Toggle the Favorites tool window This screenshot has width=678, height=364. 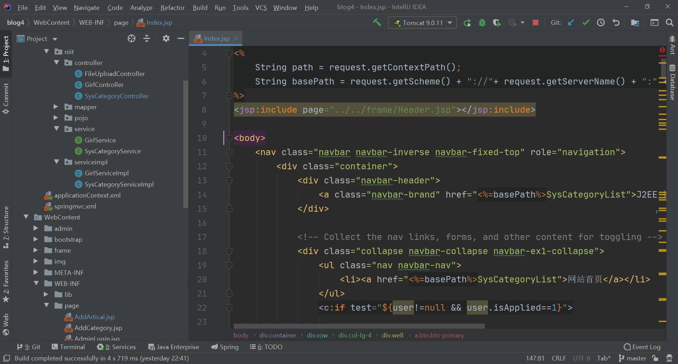click(6, 281)
